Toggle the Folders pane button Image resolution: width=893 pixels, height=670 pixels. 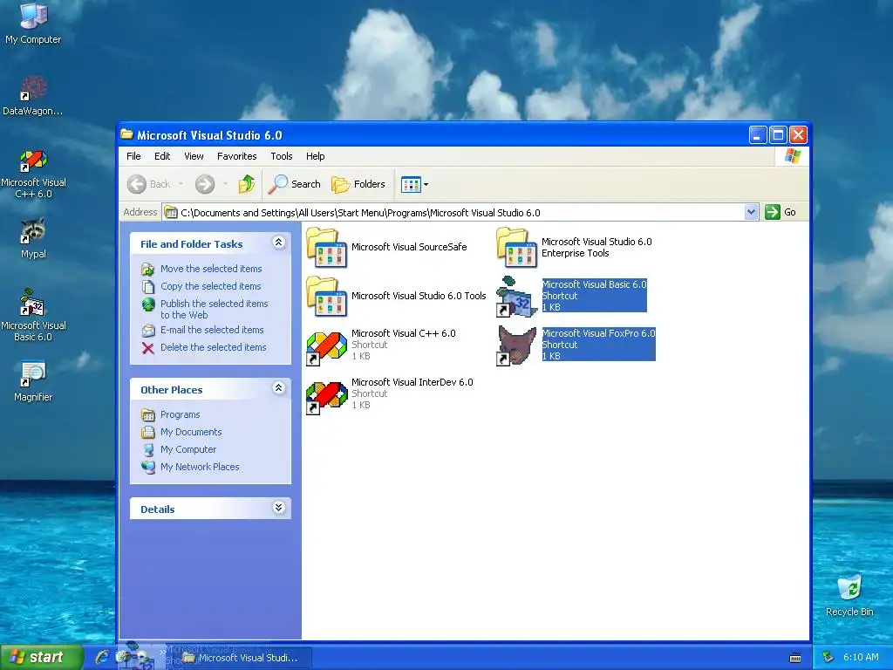pos(358,184)
